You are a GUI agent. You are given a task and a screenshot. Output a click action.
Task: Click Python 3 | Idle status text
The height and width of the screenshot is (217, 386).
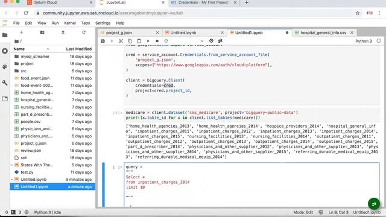(x=48, y=212)
